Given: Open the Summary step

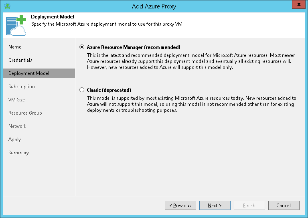Looking at the screenshot, I should coord(19,153).
